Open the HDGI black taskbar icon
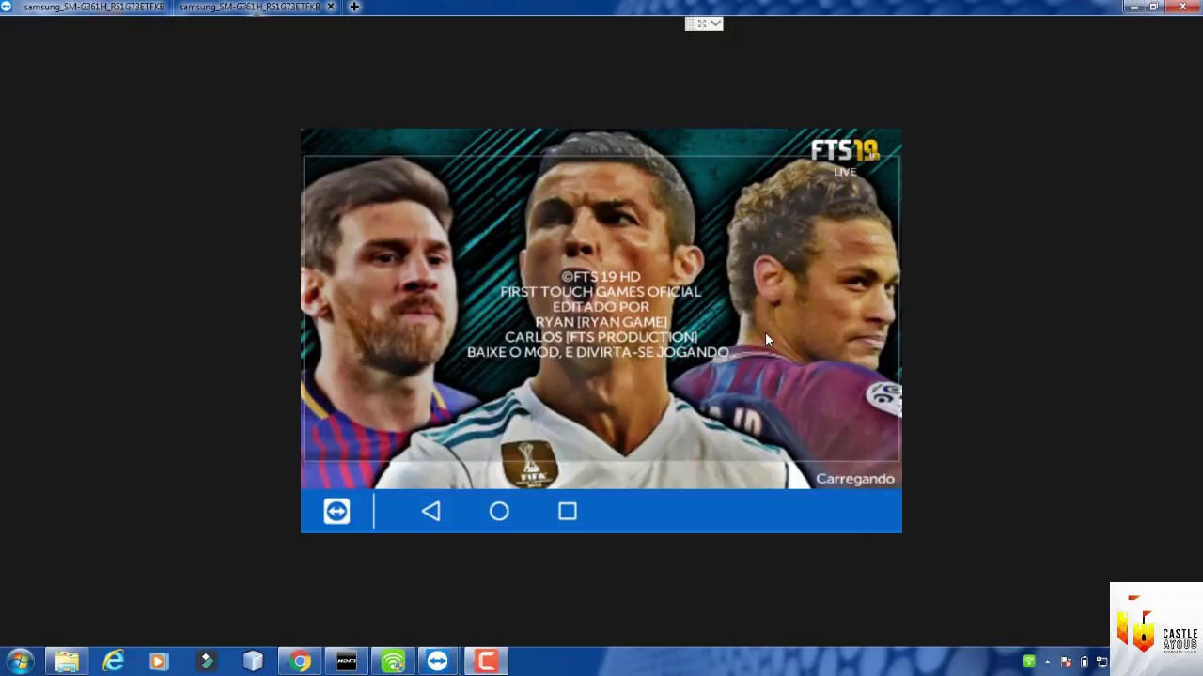1203x676 pixels. pos(346,661)
